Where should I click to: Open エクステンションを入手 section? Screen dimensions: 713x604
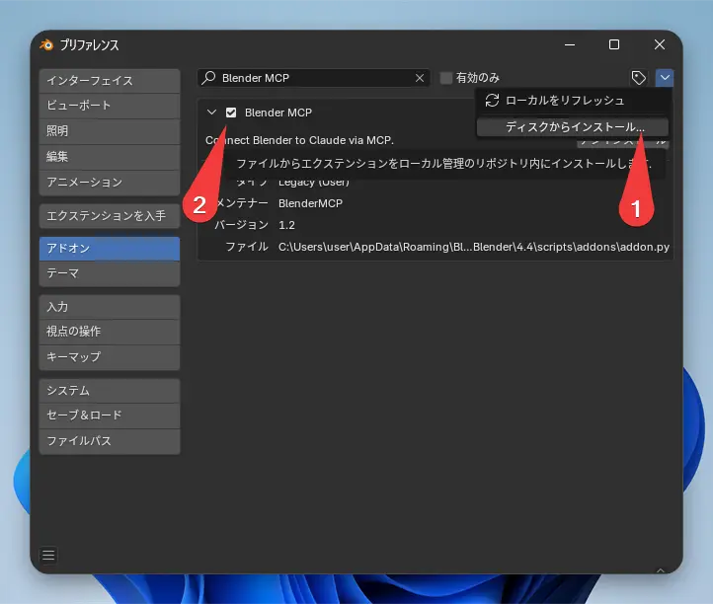[110, 216]
